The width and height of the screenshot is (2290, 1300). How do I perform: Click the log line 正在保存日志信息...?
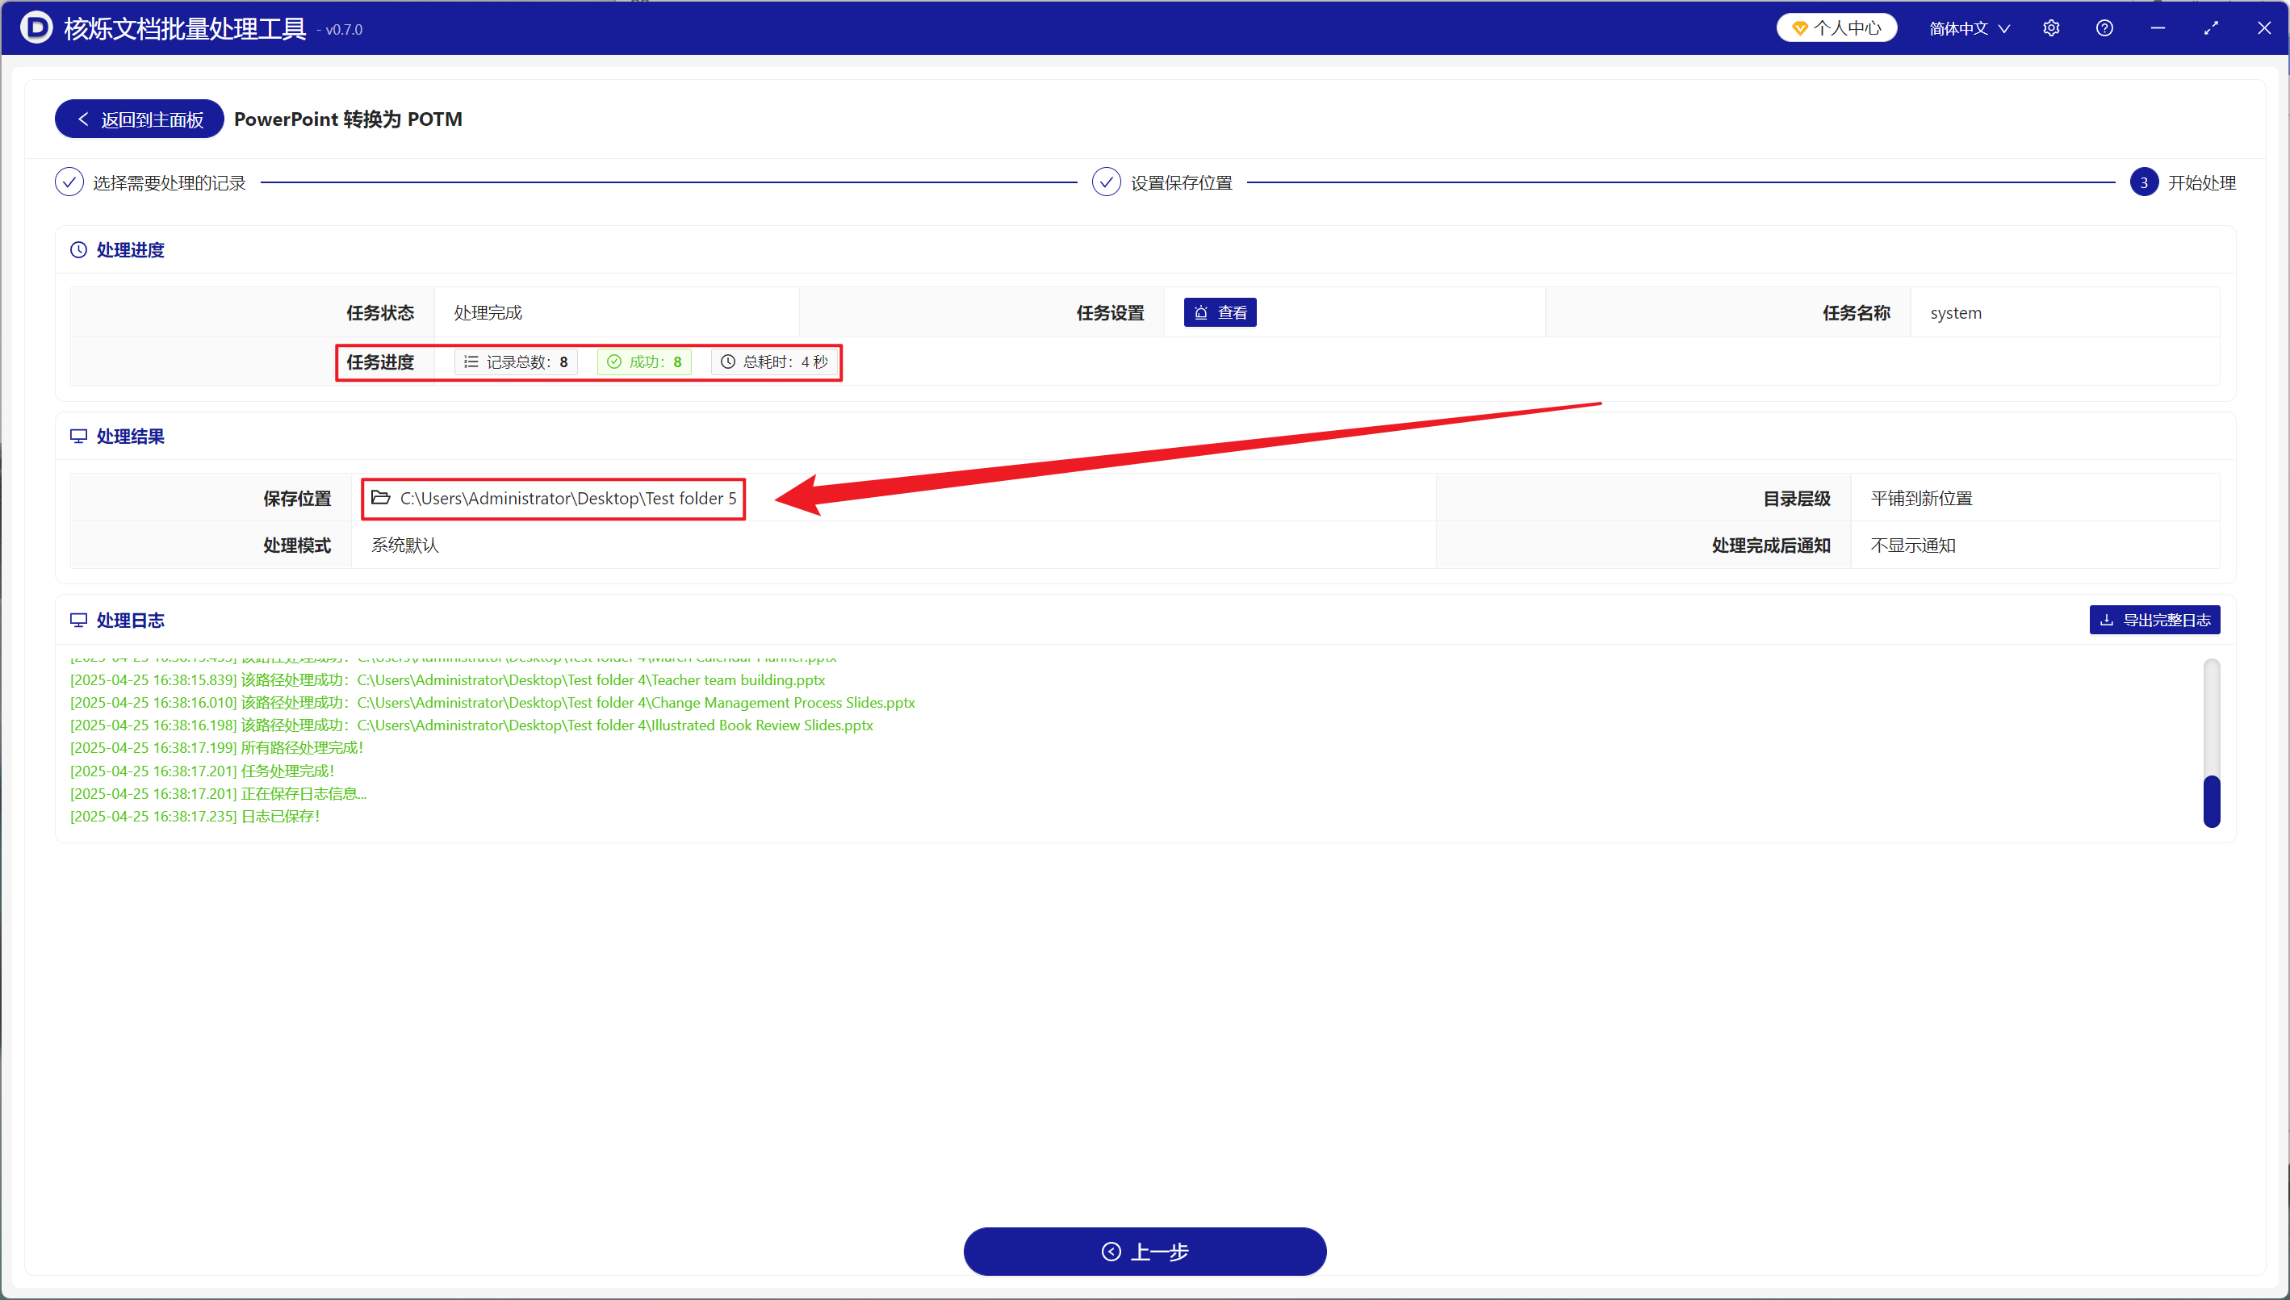coord(219,794)
